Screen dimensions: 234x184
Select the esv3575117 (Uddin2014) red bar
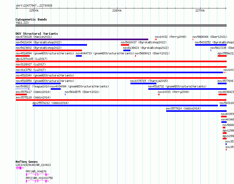21,94
